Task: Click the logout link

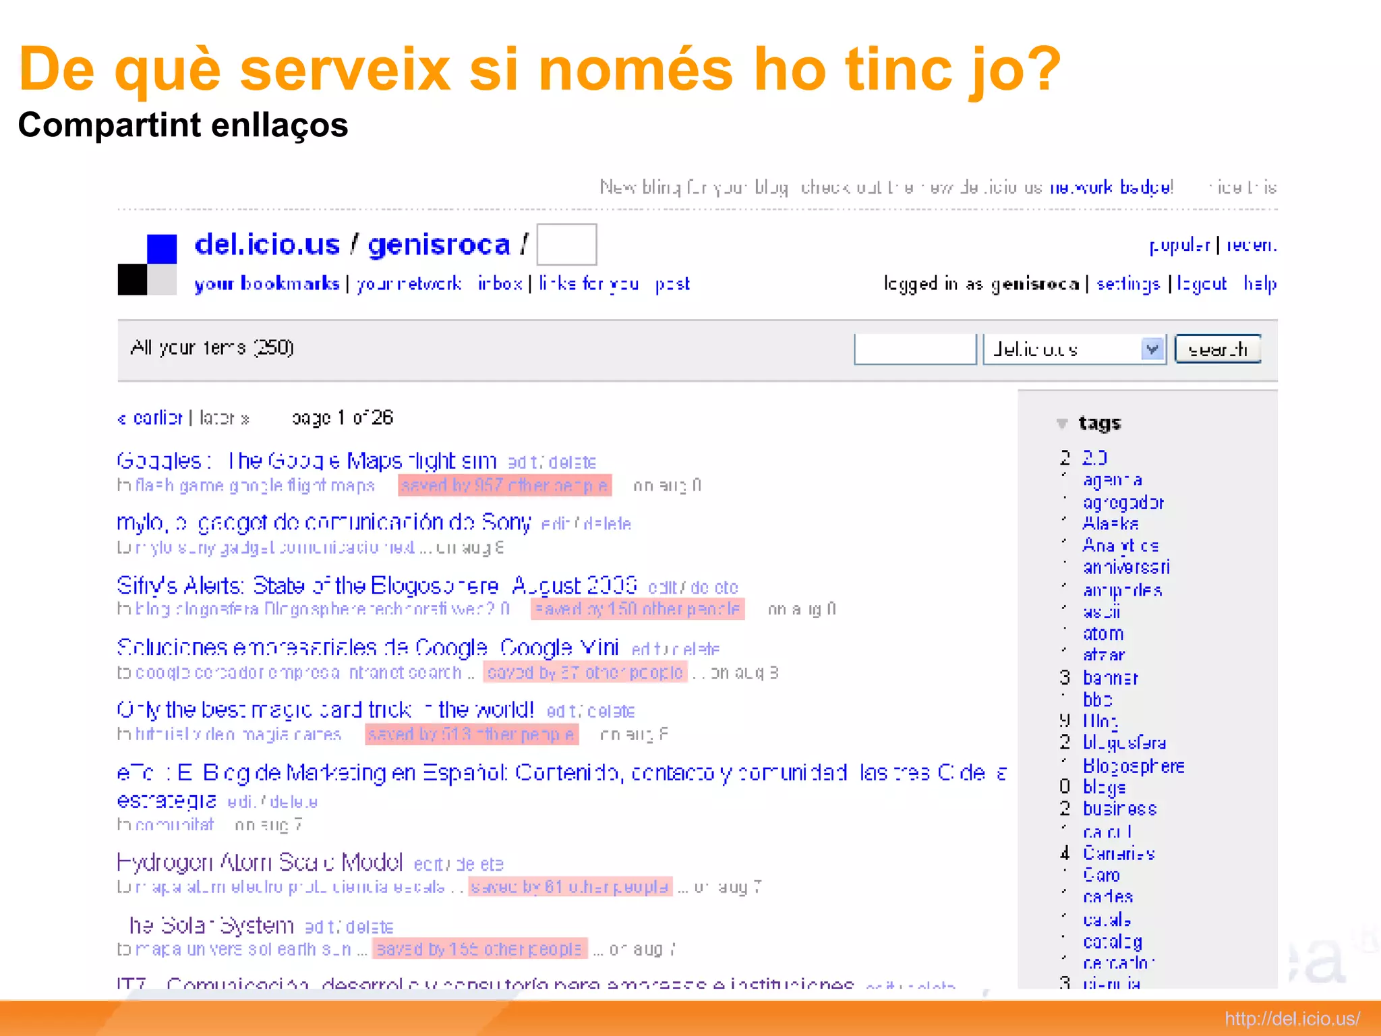Action: point(1202,284)
